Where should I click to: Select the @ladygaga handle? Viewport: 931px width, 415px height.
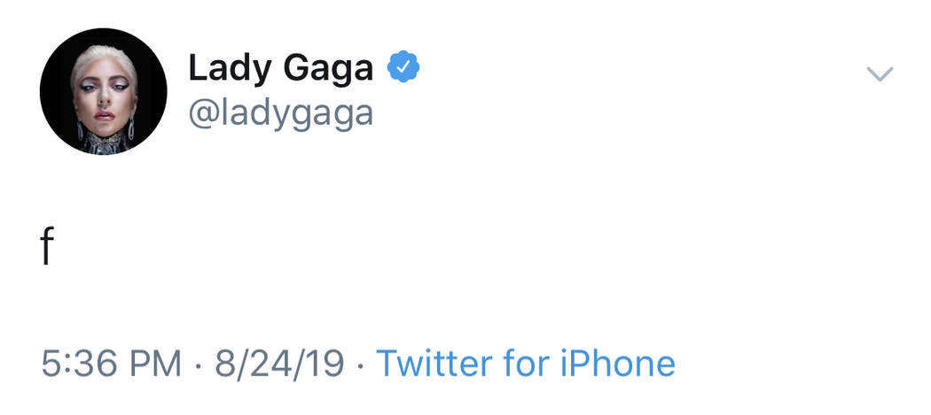280,112
